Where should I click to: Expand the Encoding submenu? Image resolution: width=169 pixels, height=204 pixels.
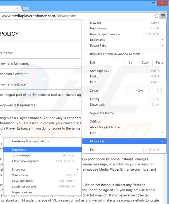point(42,169)
